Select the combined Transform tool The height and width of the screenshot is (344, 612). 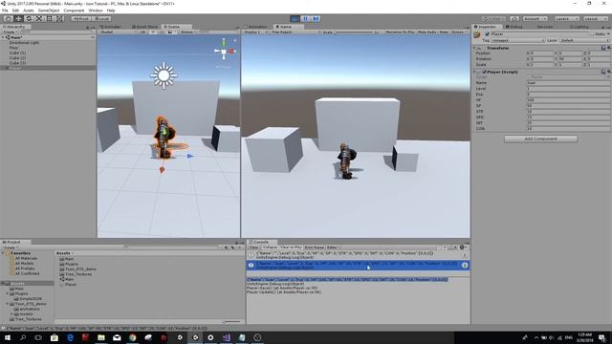(59, 18)
